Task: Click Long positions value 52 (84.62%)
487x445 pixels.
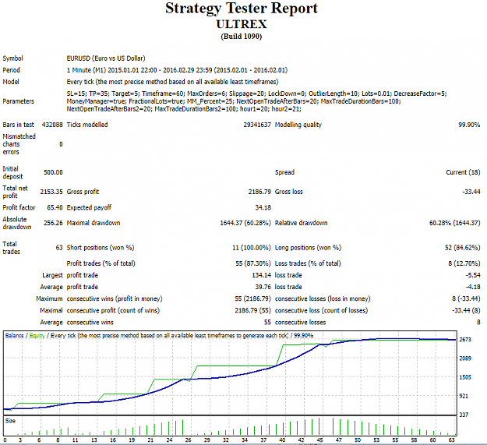Action: pos(463,248)
